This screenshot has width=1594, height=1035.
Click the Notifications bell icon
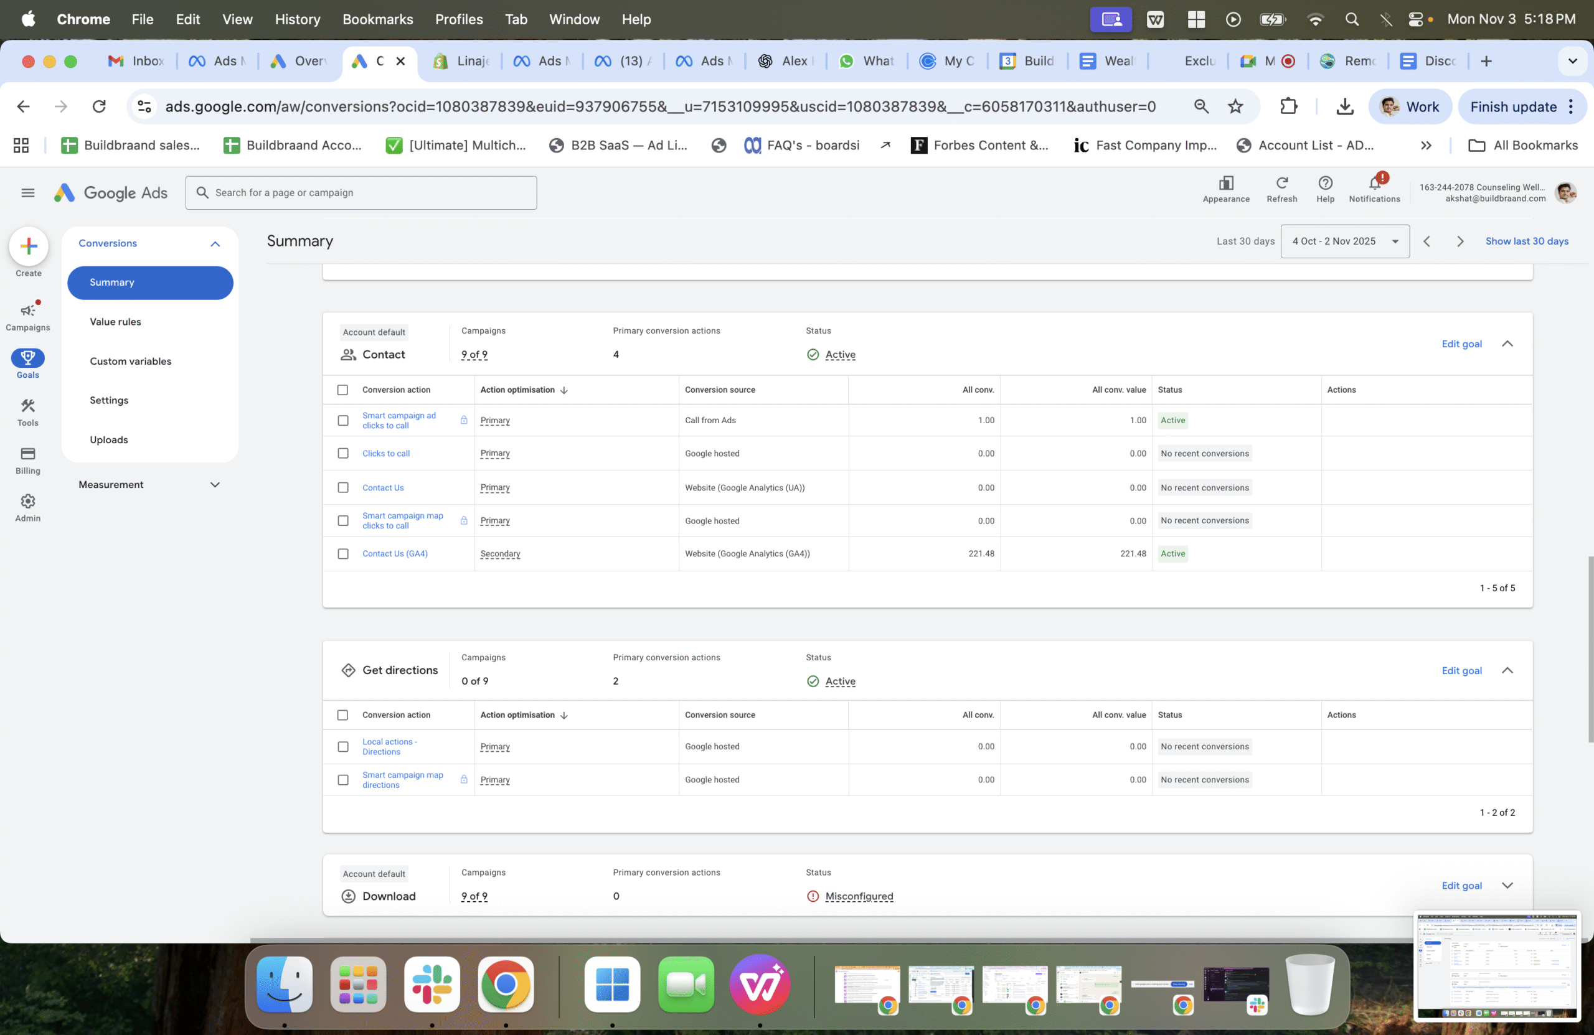tap(1374, 184)
